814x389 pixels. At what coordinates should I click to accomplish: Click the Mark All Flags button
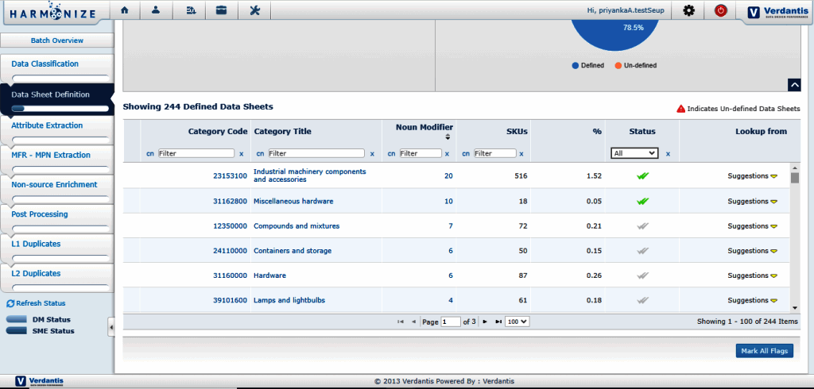[x=764, y=350]
